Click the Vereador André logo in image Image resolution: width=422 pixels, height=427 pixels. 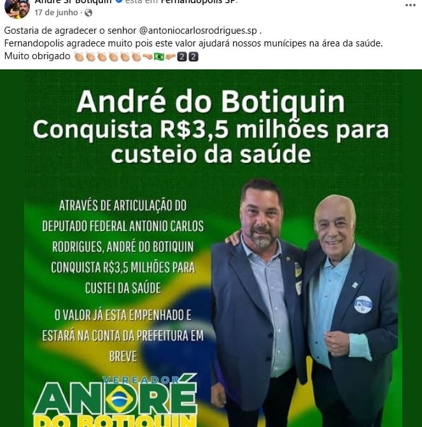pyautogui.click(x=115, y=400)
